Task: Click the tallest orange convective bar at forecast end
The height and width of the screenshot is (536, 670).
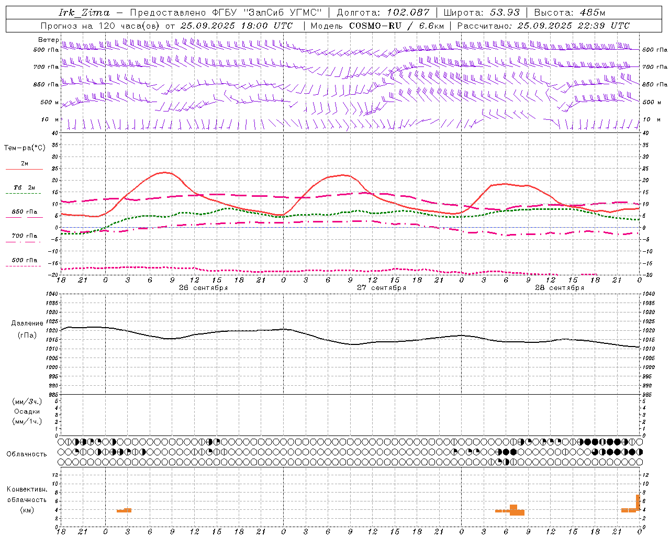Action: point(638,502)
